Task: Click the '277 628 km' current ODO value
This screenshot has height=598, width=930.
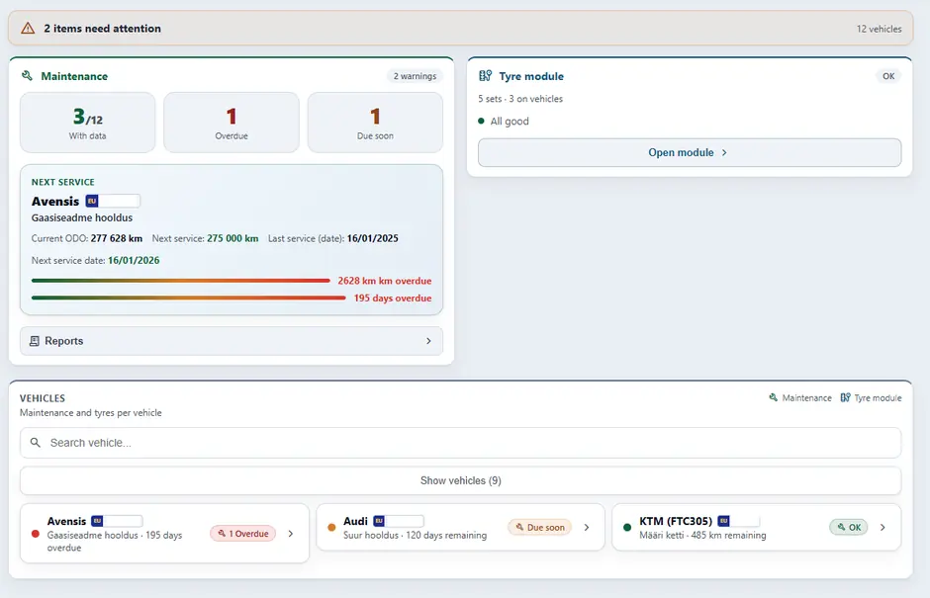Action: point(117,238)
